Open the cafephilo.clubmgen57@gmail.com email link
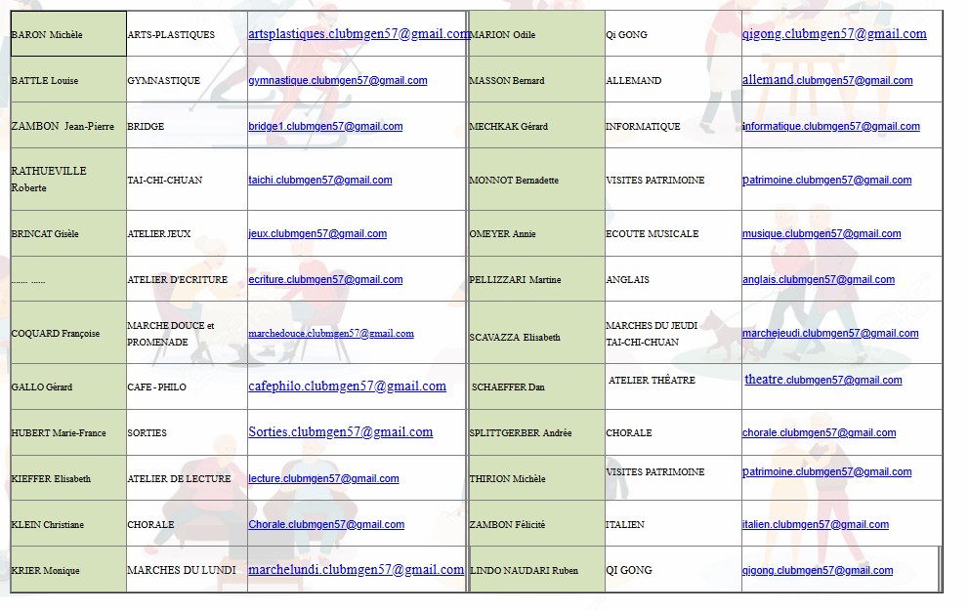This screenshot has height=610, width=969. 347,386
